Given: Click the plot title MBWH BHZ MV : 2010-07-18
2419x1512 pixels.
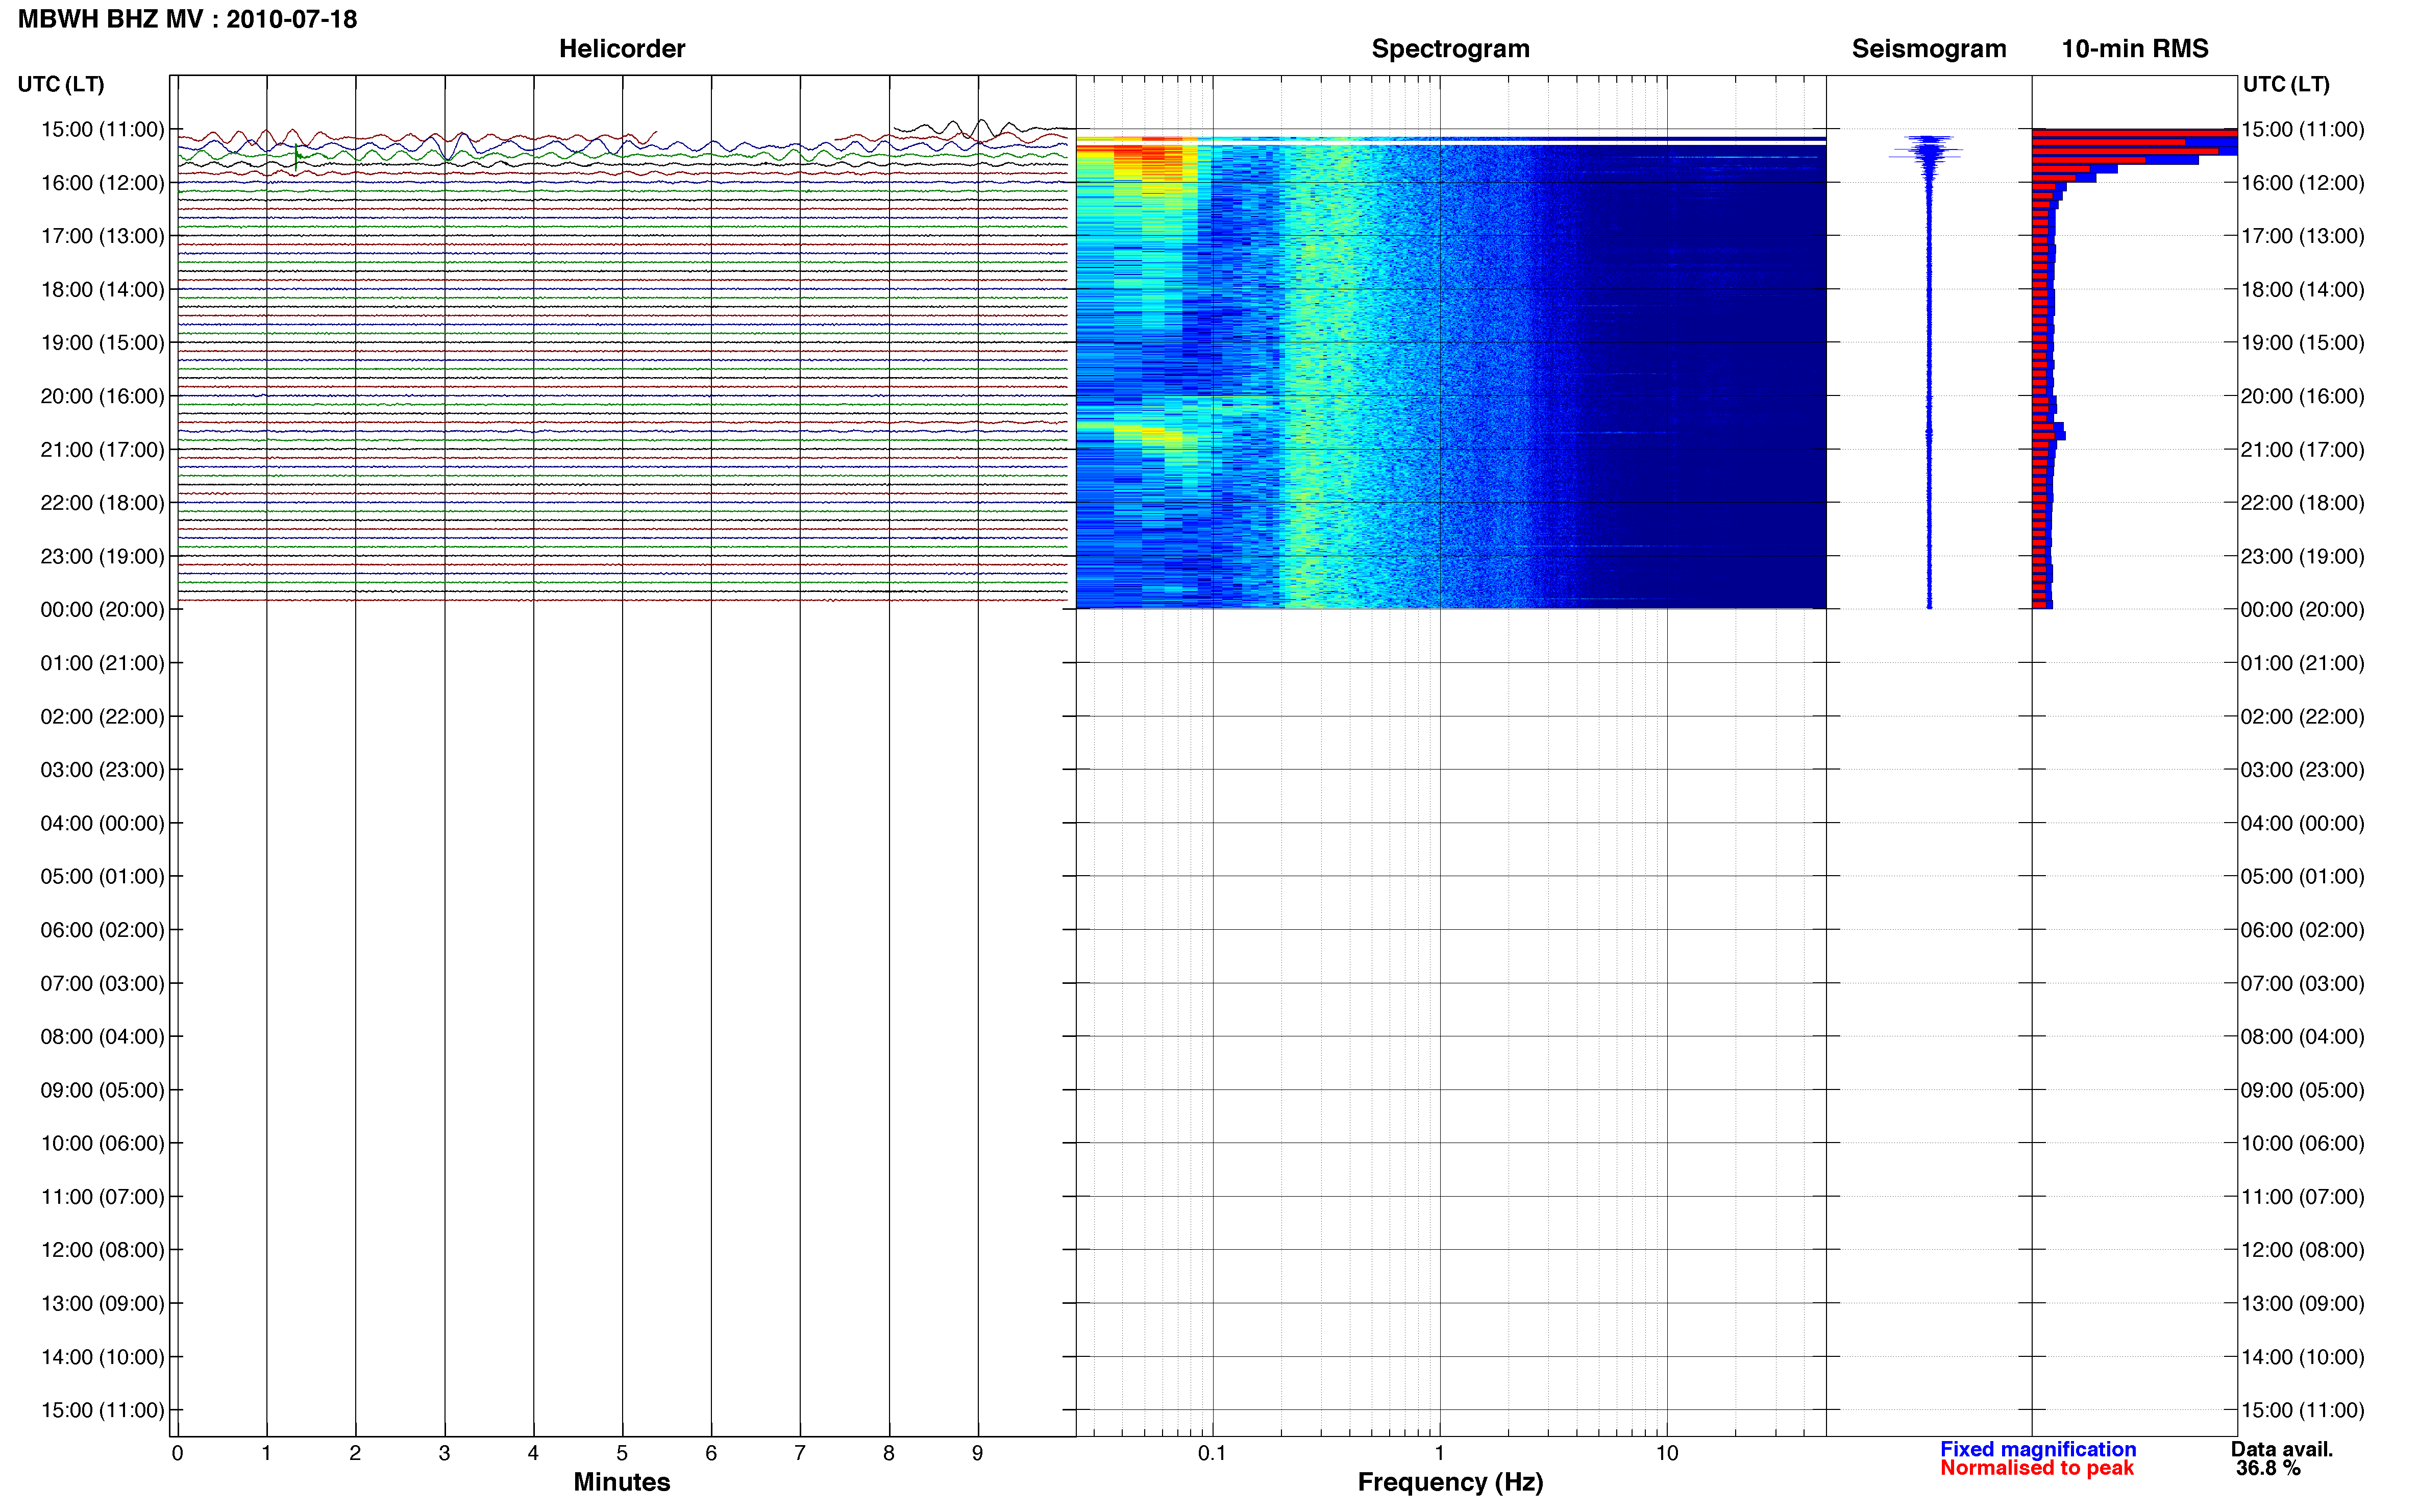Looking at the screenshot, I should tap(187, 19).
